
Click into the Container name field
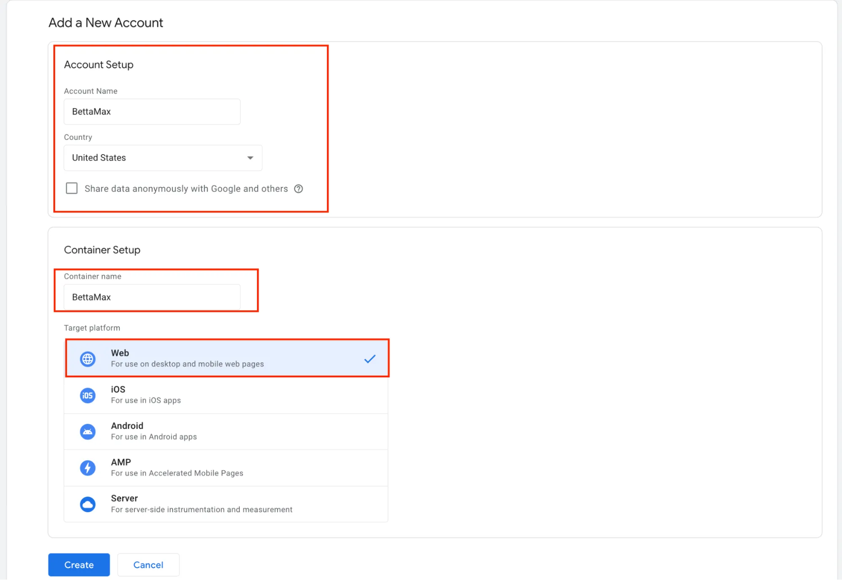(x=152, y=297)
